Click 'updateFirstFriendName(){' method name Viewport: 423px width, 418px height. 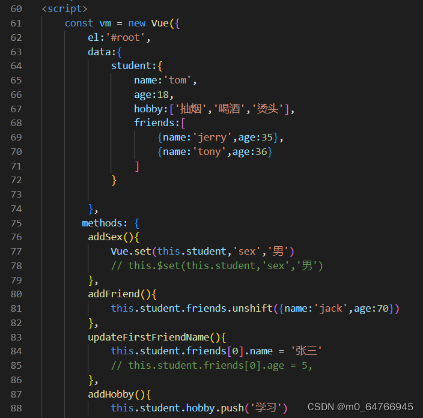157,338
